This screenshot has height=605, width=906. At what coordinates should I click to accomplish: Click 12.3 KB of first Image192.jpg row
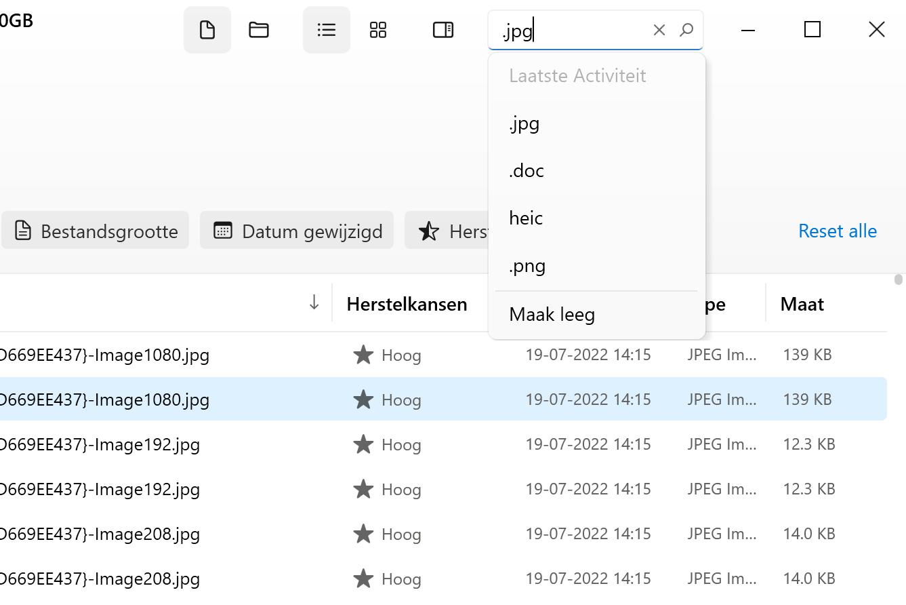(809, 444)
